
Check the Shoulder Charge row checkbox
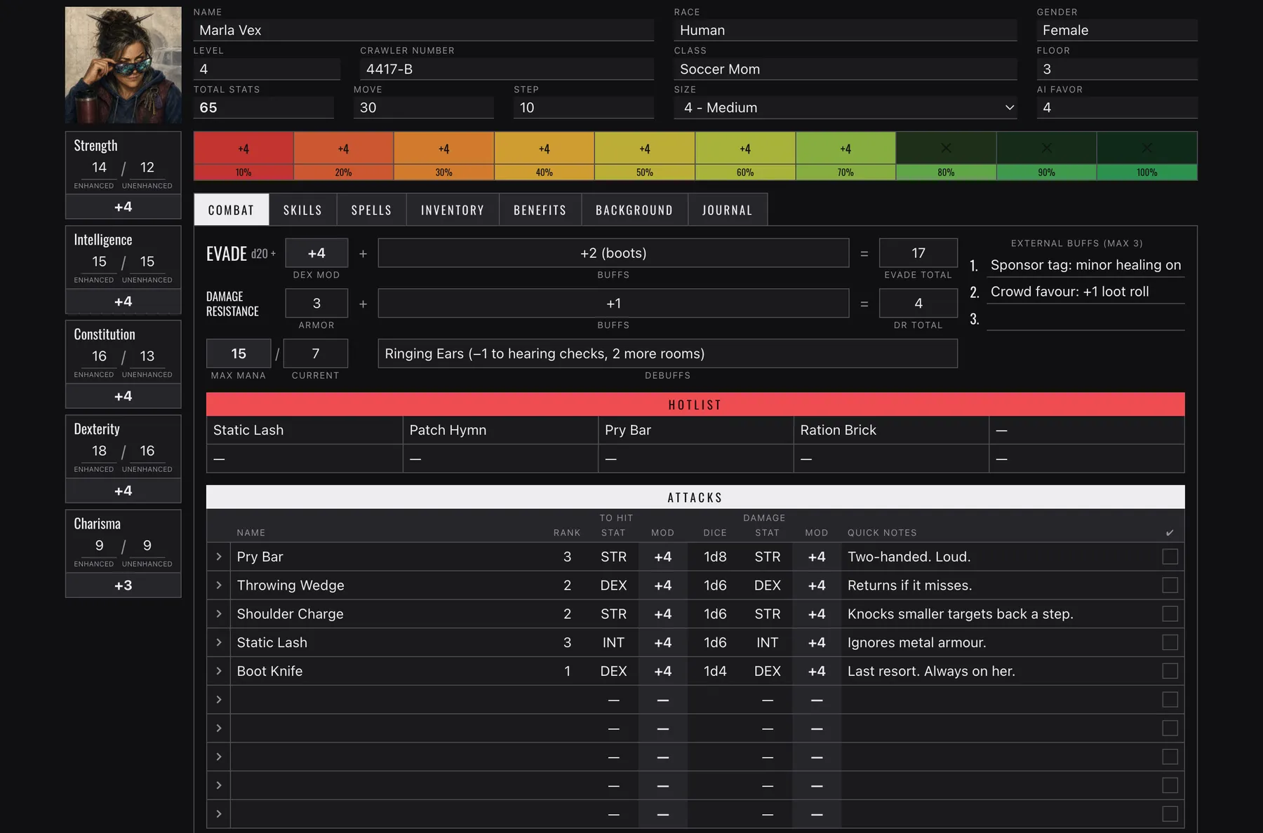1170,614
